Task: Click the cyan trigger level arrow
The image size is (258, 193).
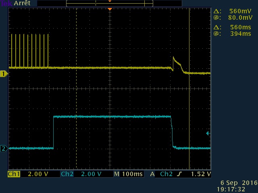Action: 208,133
